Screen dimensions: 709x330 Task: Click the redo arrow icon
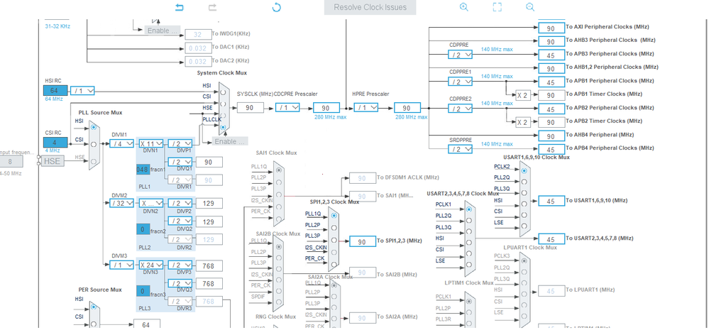coord(212,7)
